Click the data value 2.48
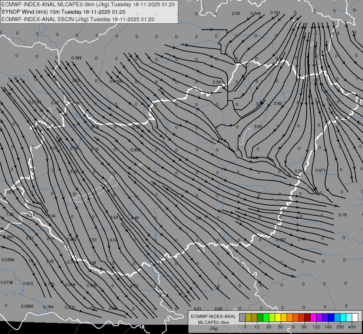This screenshot has height=334, width=363. click(x=302, y=239)
